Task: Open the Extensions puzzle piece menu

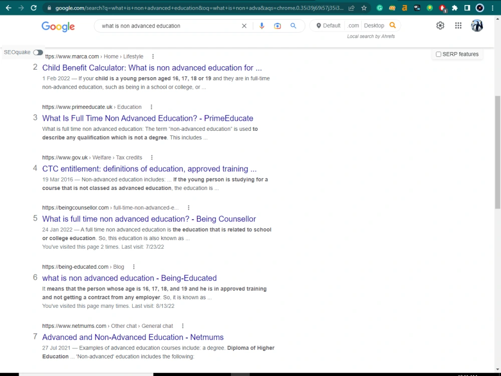Action: tap(455, 8)
